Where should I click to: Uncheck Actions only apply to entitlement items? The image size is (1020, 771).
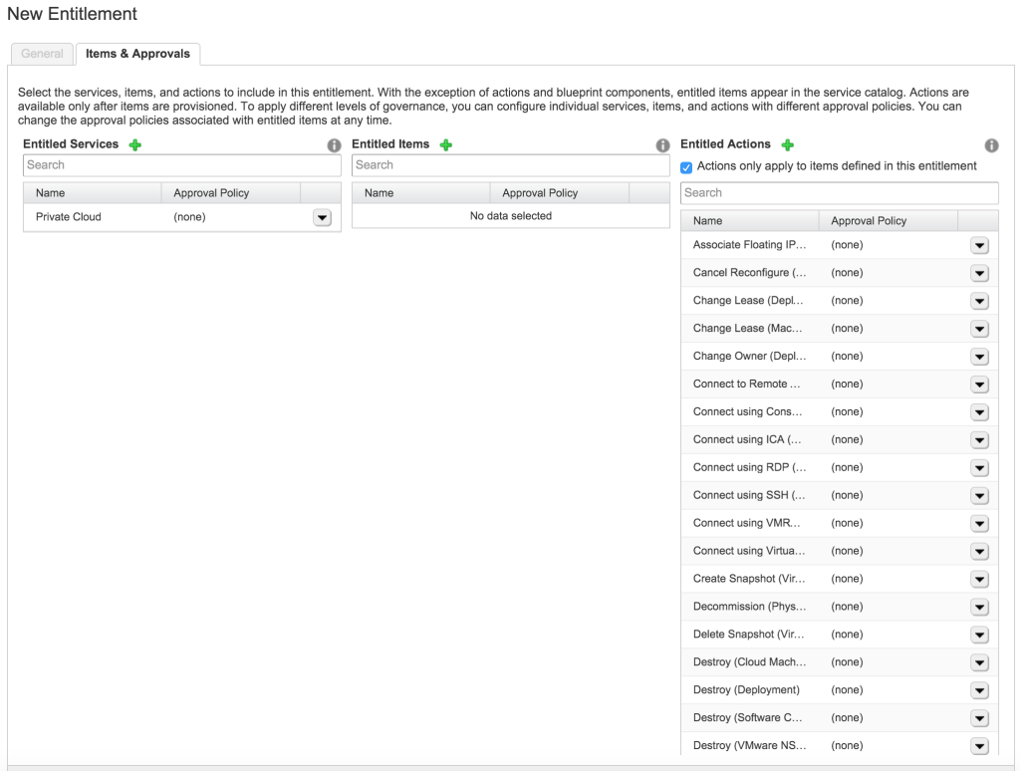tap(686, 167)
